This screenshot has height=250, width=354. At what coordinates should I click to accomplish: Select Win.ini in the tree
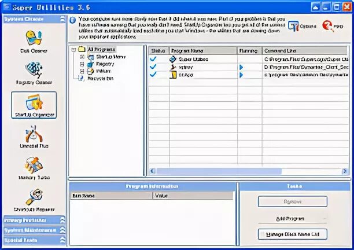click(x=104, y=71)
